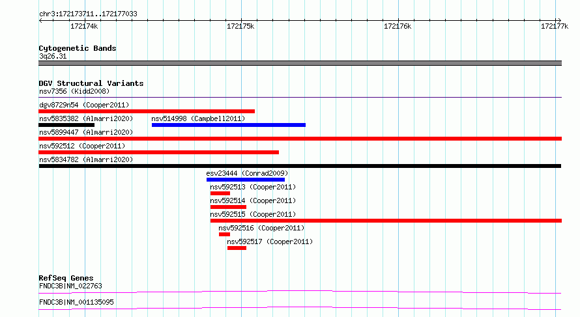This screenshot has height=317, width=580.
Task: Click the 172176k ruler label
Action: click(398, 26)
